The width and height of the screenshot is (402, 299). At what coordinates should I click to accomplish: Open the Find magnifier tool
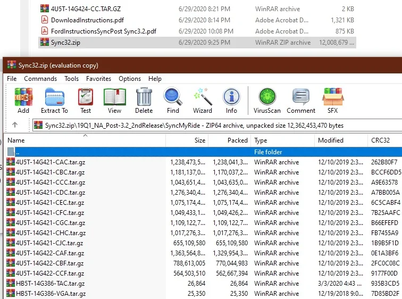(173, 97)
